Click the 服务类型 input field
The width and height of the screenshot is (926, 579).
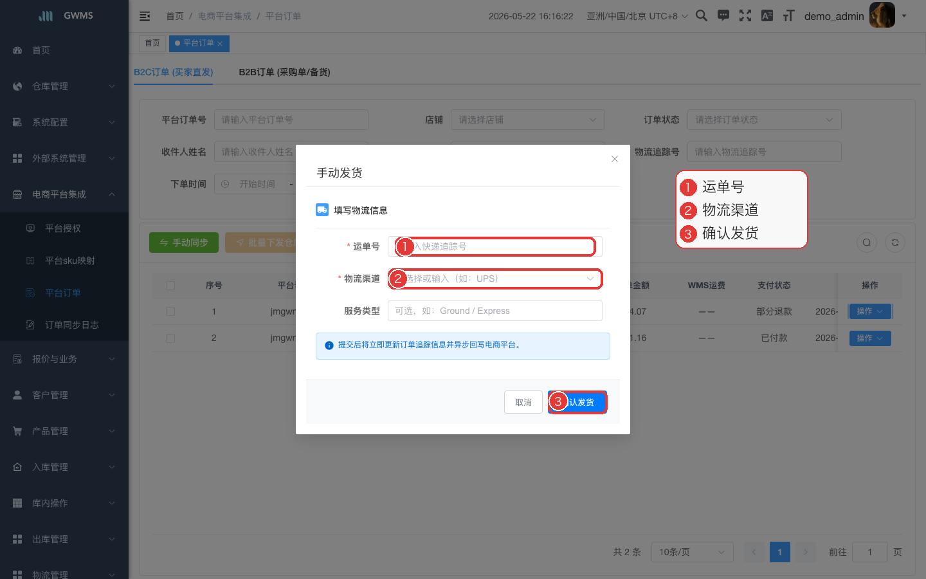click(x=495, y=311)
